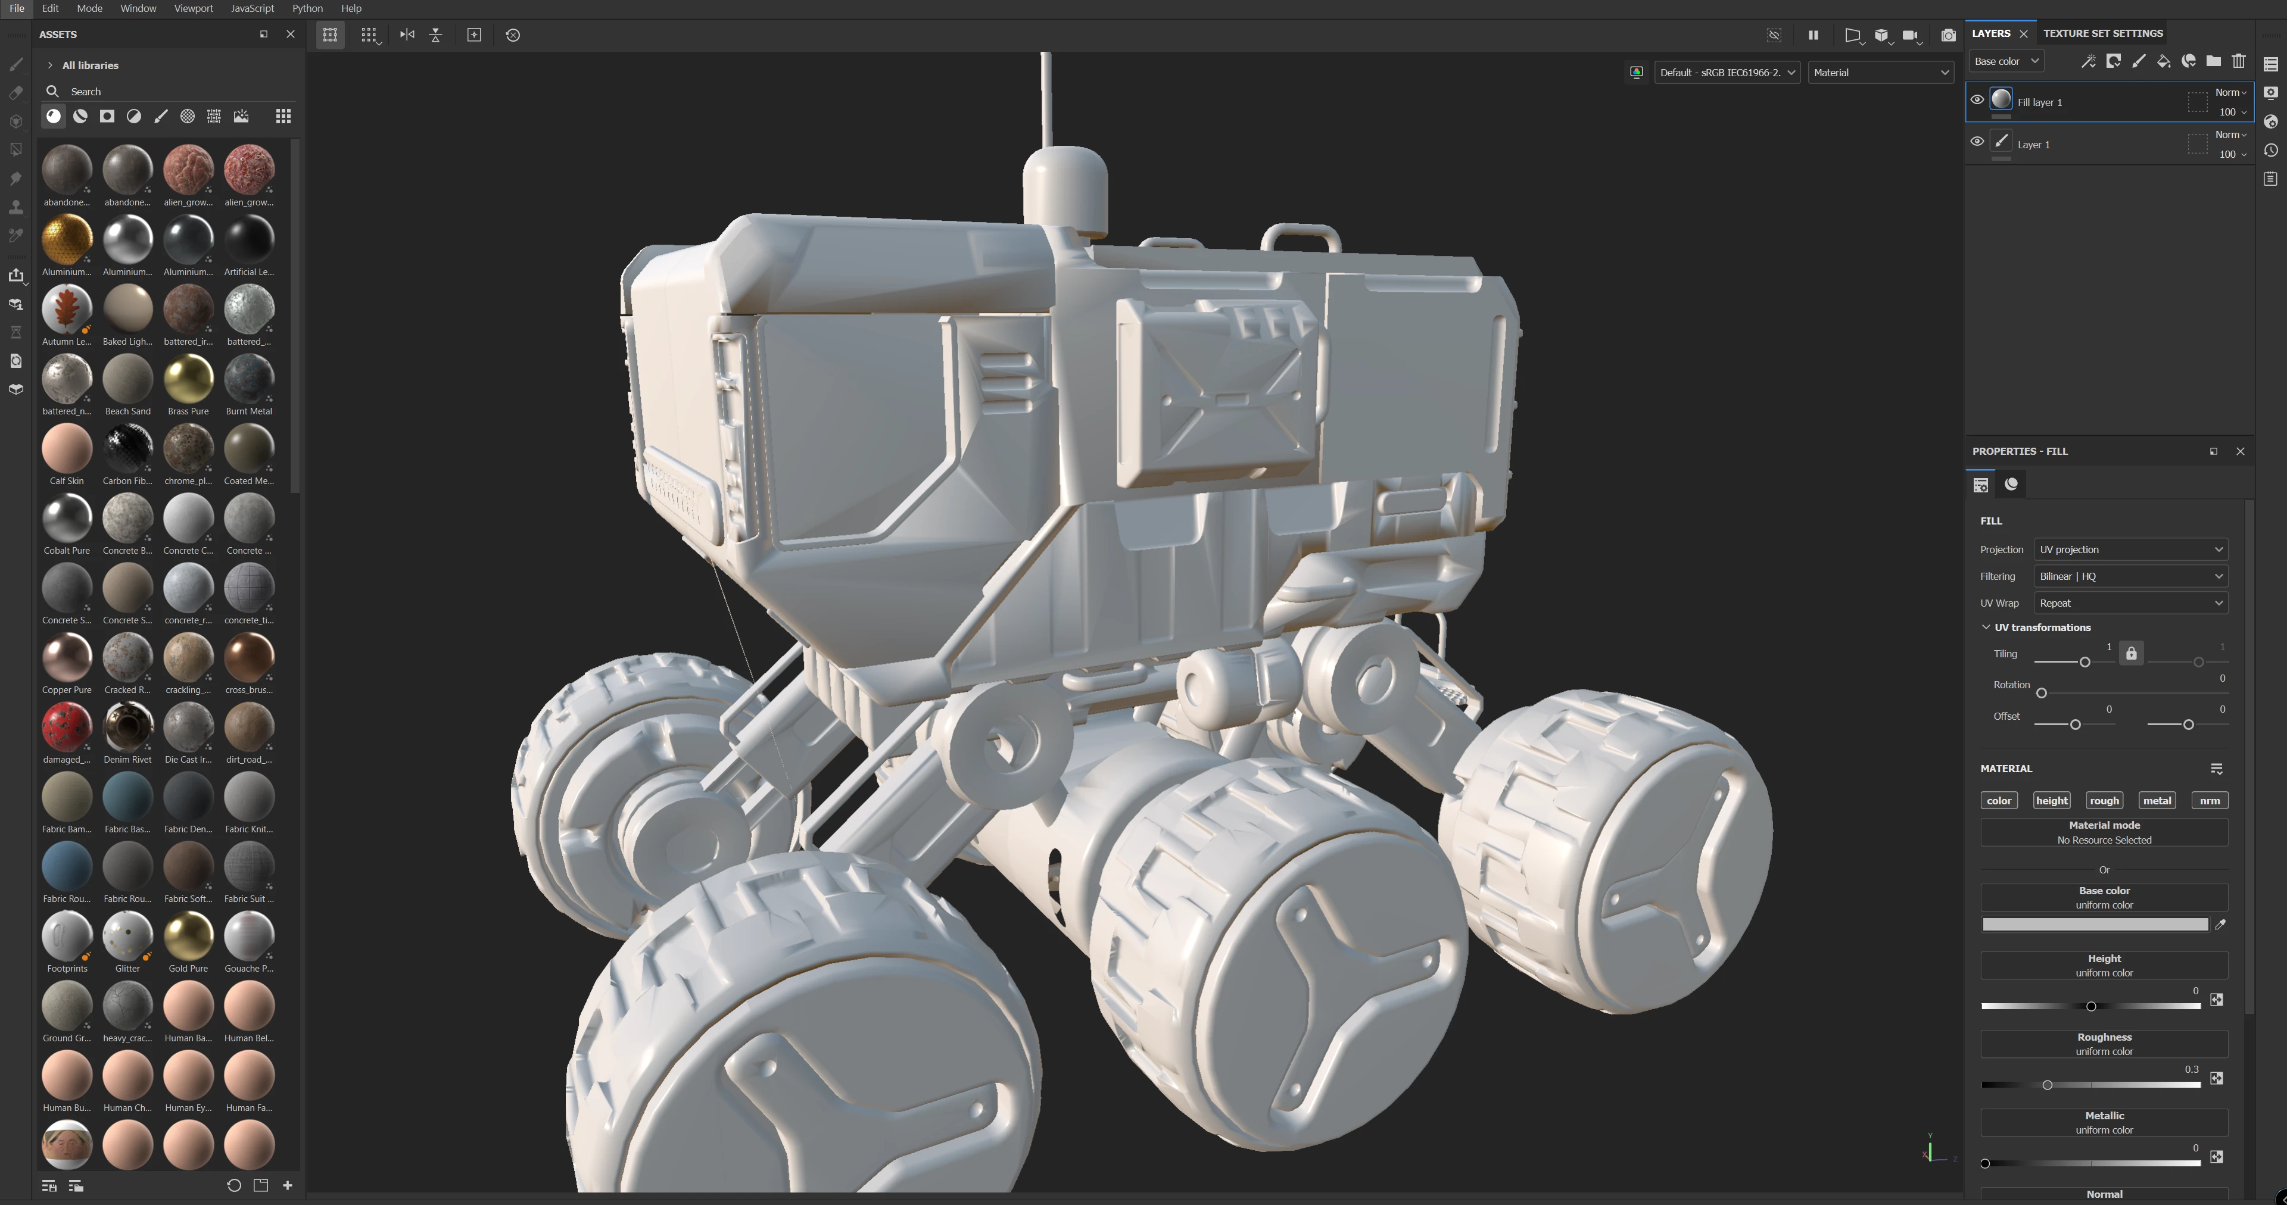Toggle the tiling lock button
2287x1205 pixels.
[2131, 653]
